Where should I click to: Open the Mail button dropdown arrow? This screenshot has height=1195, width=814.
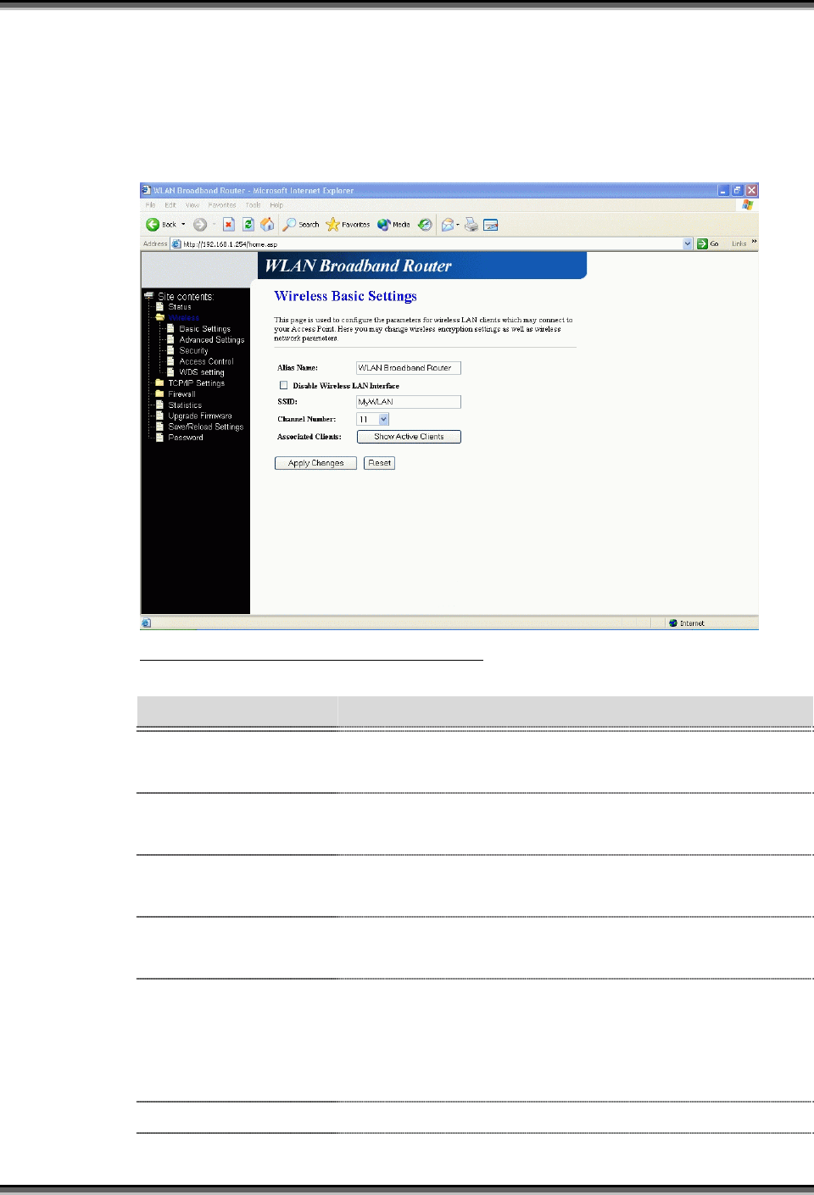[458, 225]
